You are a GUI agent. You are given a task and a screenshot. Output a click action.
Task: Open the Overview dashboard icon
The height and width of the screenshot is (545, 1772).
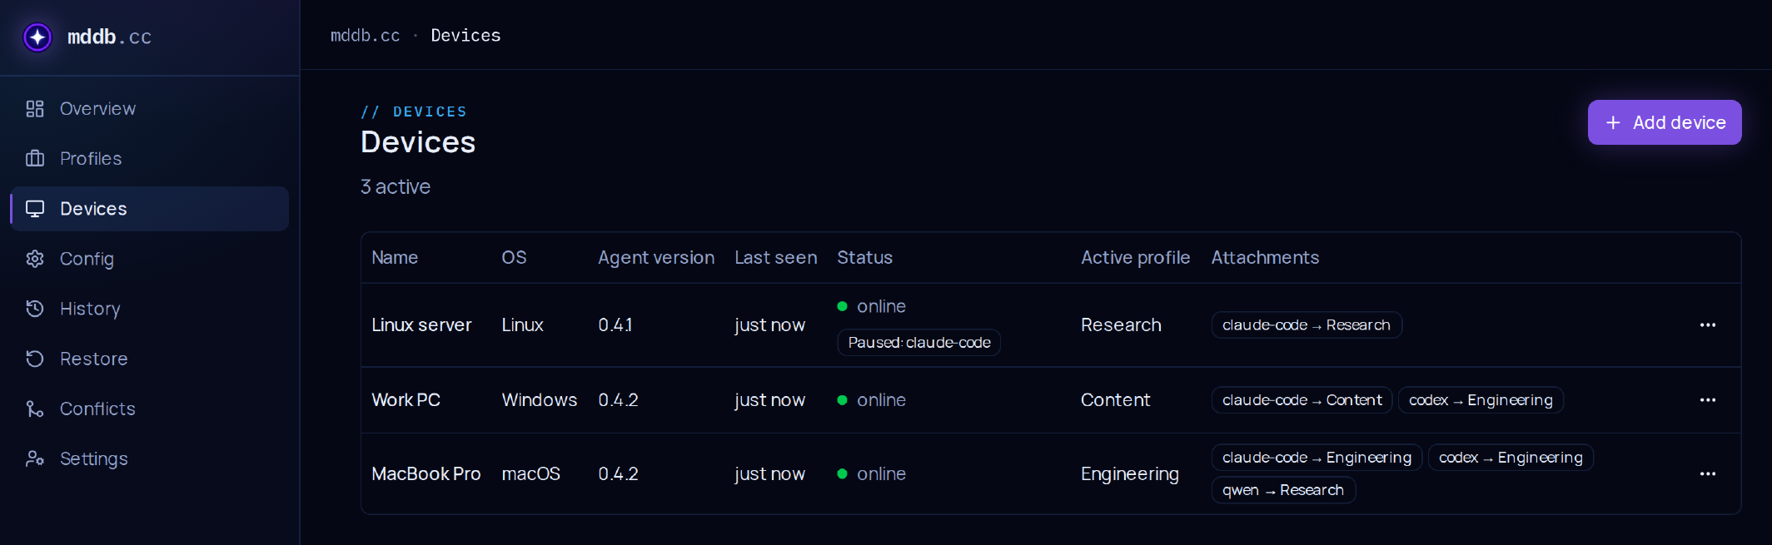point(35,109)
